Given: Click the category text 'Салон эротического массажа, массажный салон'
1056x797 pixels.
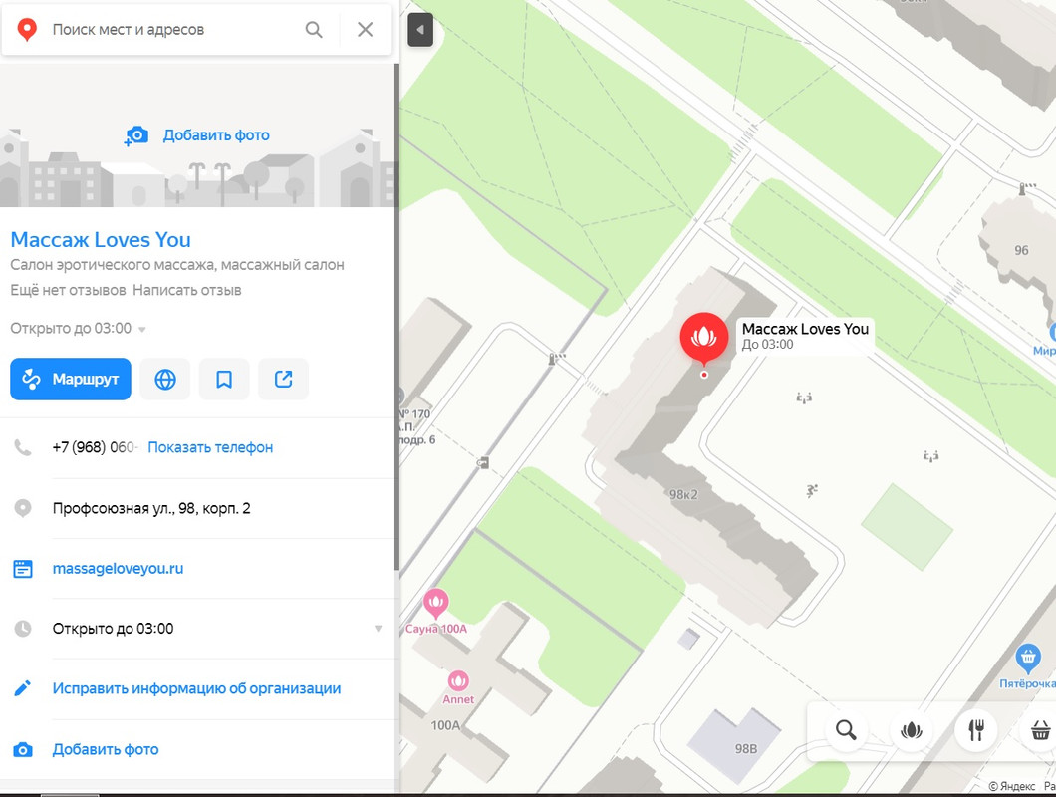Looking at the screenshot, I should tap(177, 265).
